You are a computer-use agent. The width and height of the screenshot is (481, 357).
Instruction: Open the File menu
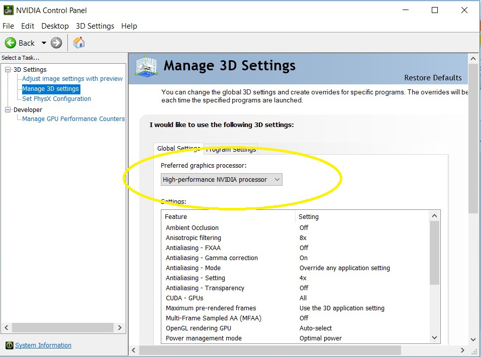[x=8, y=26]
